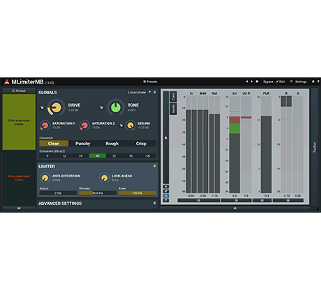Click the handle below the device list
Viewport: 321px width, 290px height.
click(x=19, y=208)
